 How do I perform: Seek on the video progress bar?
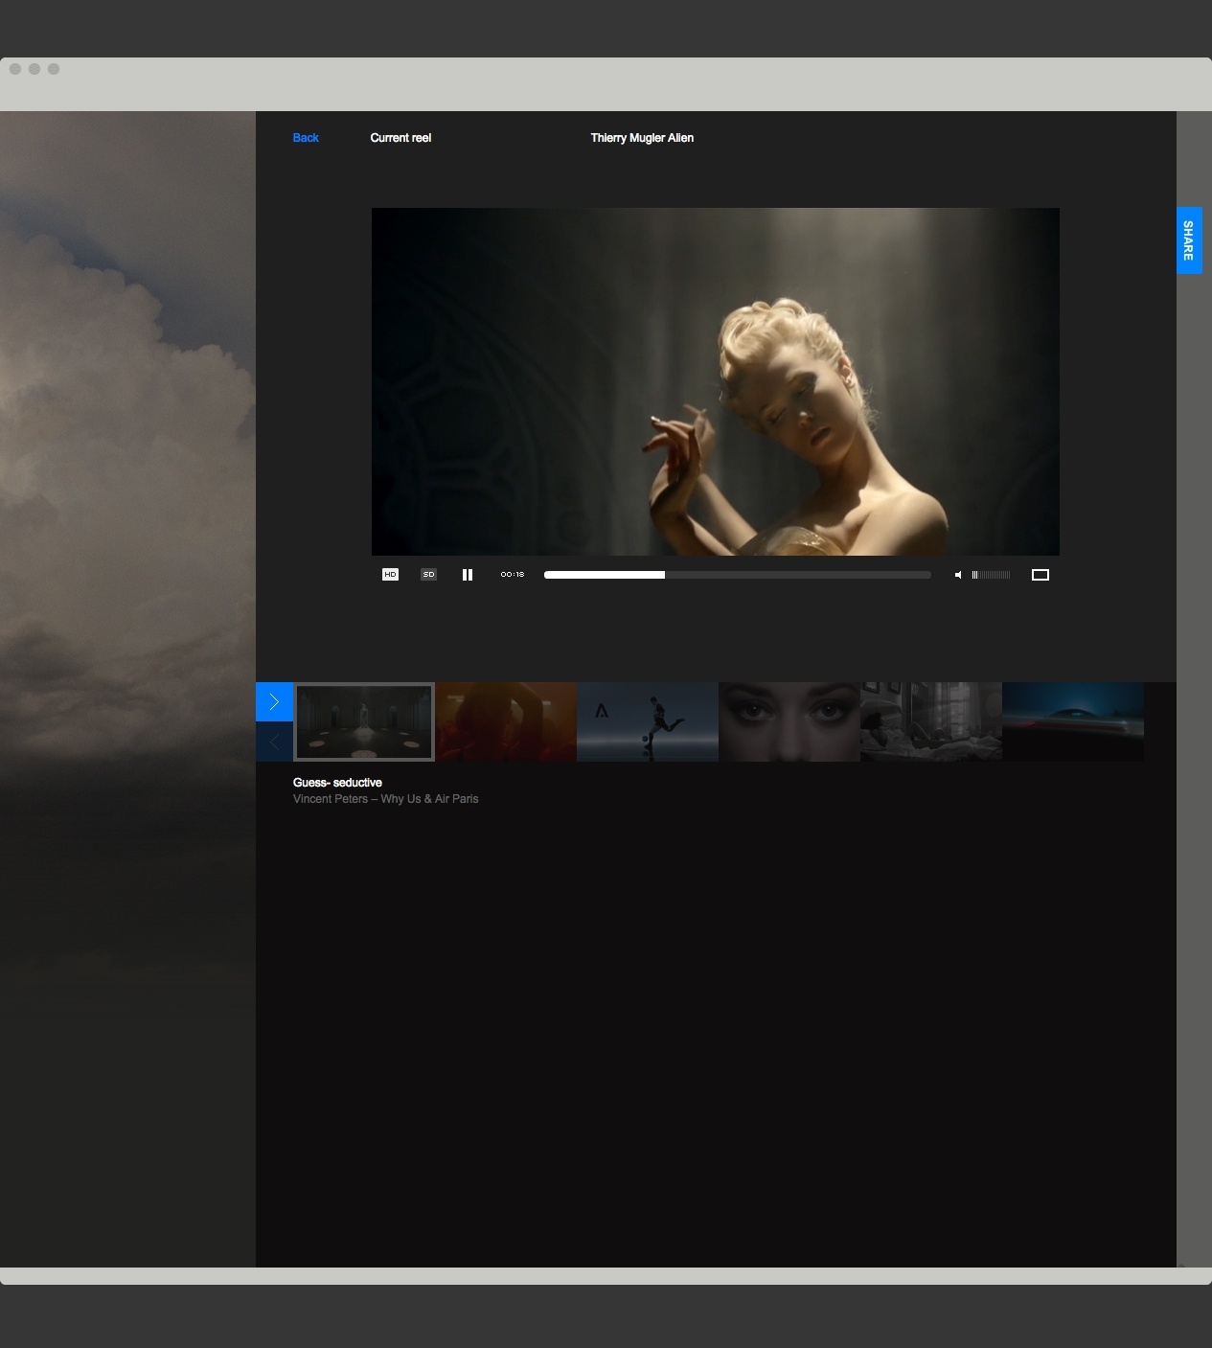point(737,575)
